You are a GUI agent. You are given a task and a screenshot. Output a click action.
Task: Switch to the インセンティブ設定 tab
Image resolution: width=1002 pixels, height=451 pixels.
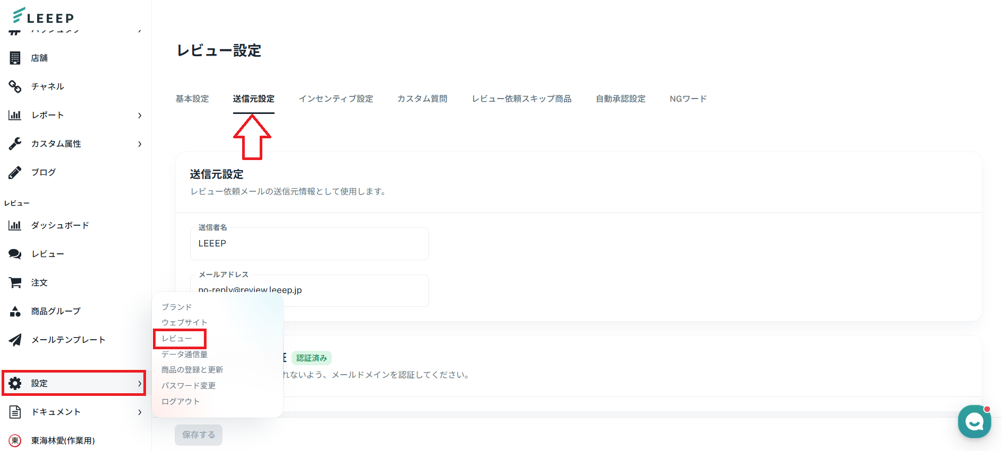point(336,99)
